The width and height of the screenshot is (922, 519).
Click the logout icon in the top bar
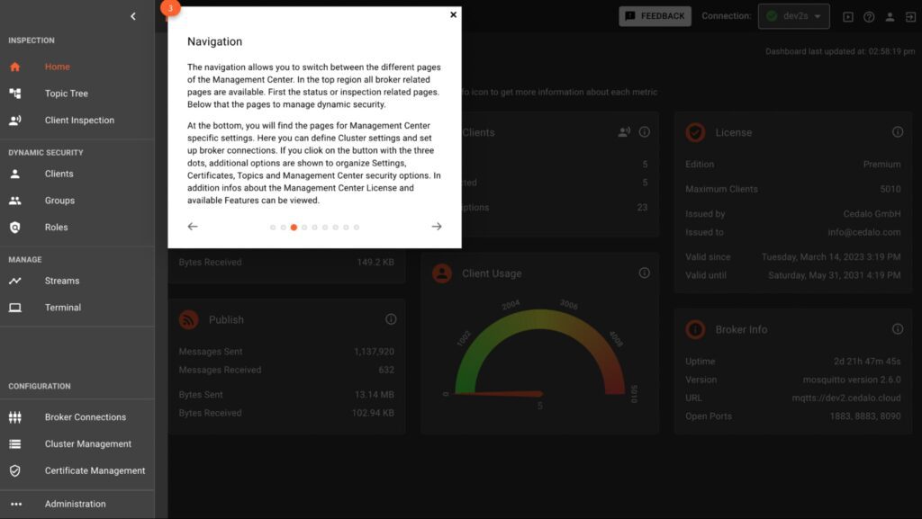pos(910,16)
